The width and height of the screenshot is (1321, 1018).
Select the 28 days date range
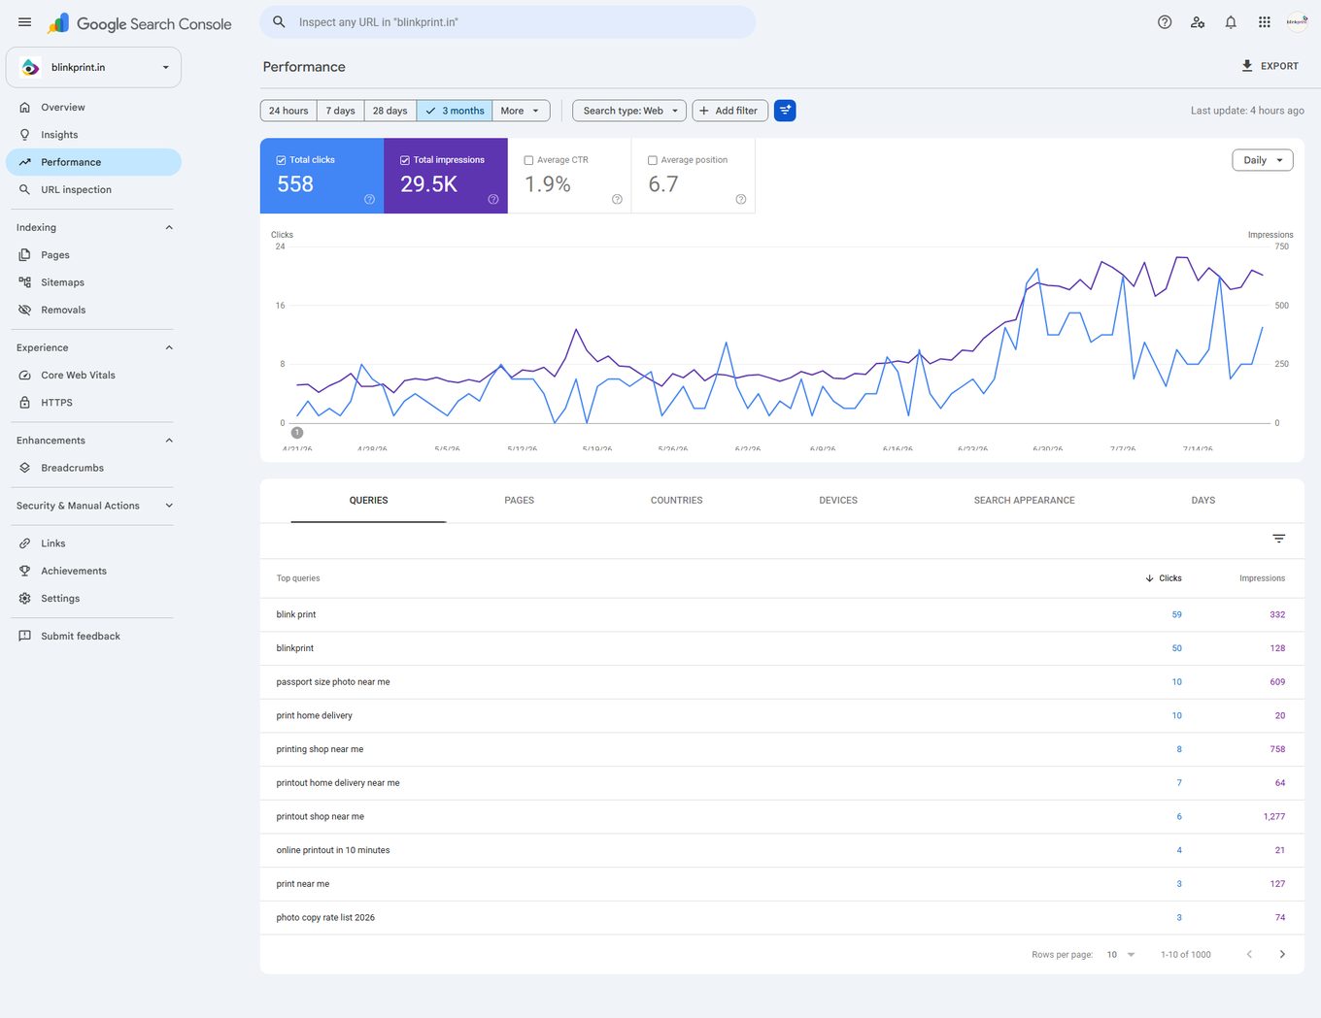click(390, 111)
